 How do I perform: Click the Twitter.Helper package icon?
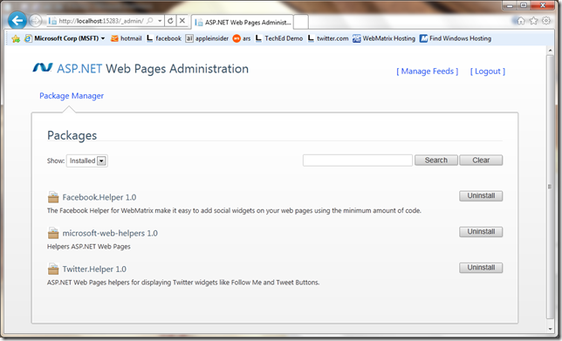(x=53, y=269)
